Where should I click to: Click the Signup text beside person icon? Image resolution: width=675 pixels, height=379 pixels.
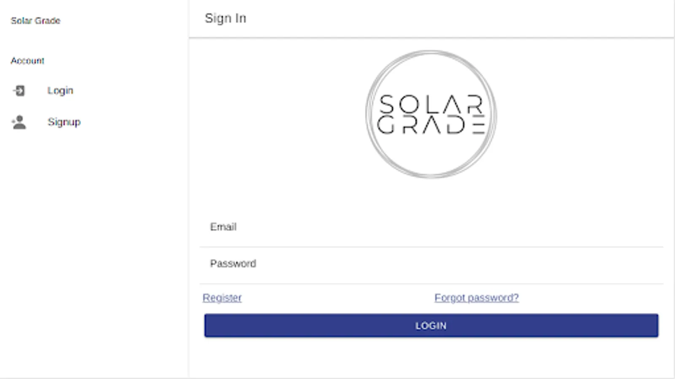(64, 122)
